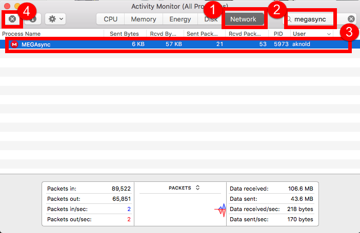Select the Network tab
The height and width of the screenshot is (233, 360).
[243, 19]
